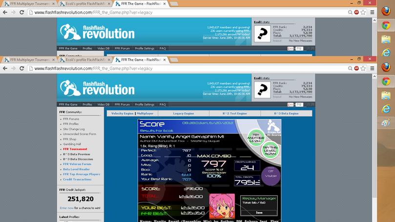Select the R^2 Test Engine tab
Viewport: 395px width, 222px height.
click(234, 114)
